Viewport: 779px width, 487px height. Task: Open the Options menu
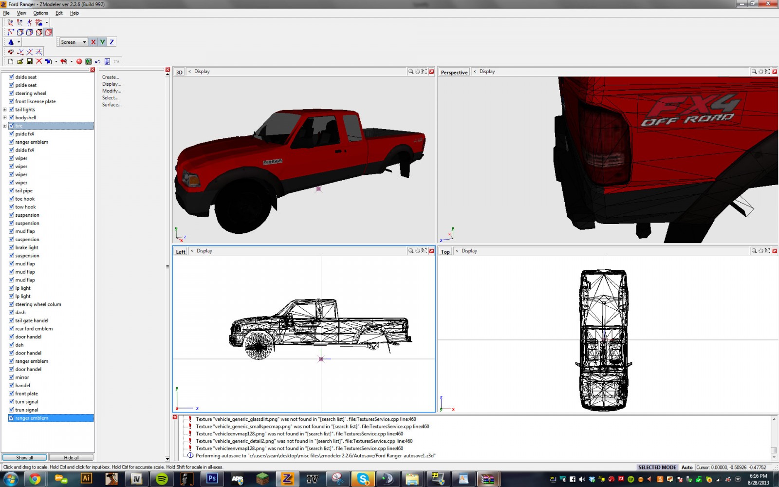tap(40, 13)
